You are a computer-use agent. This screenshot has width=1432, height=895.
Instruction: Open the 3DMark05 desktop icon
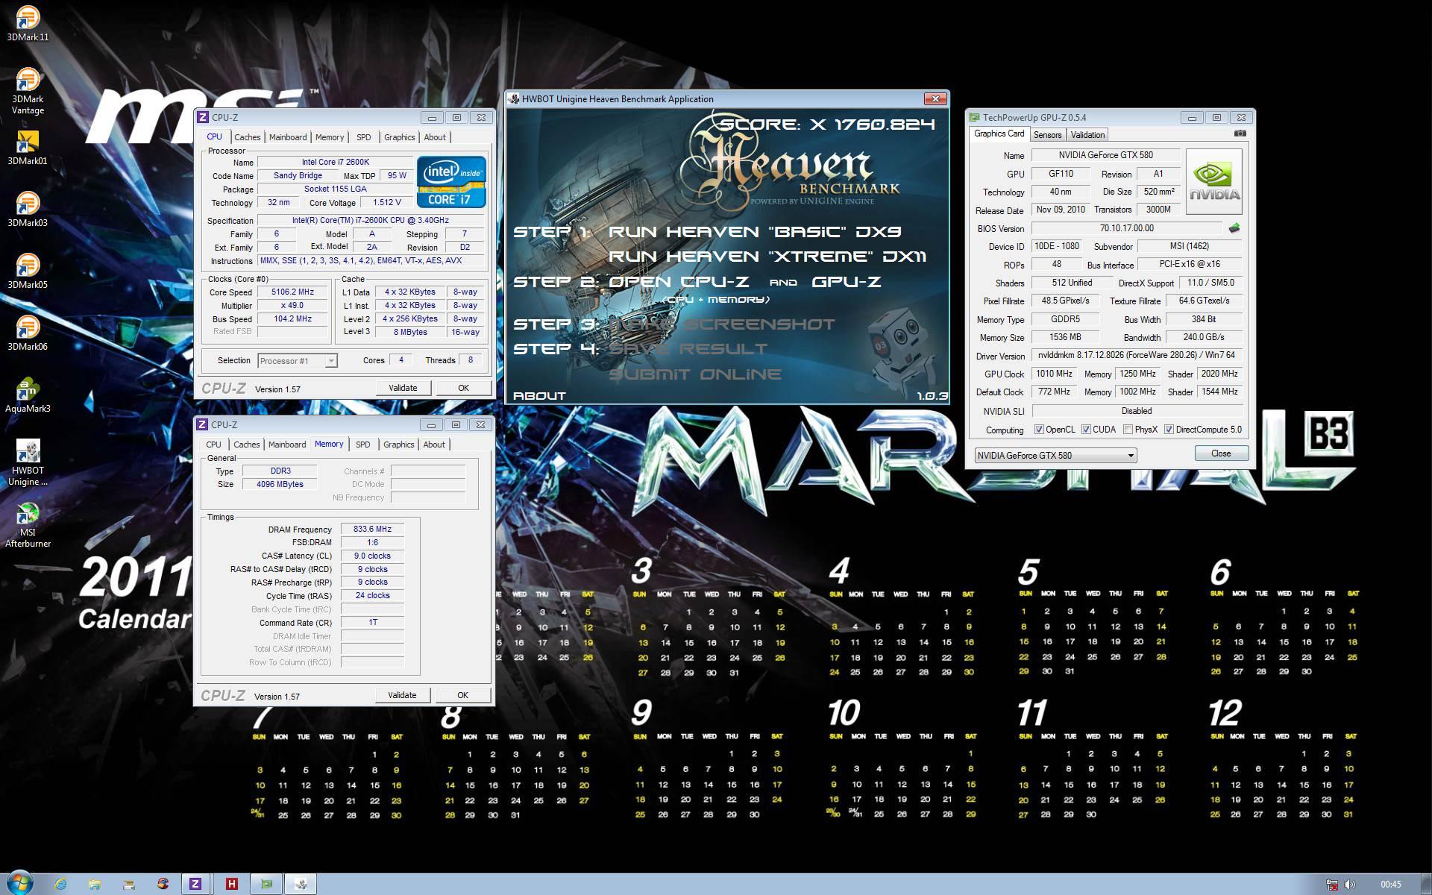(x=28, y=271)
